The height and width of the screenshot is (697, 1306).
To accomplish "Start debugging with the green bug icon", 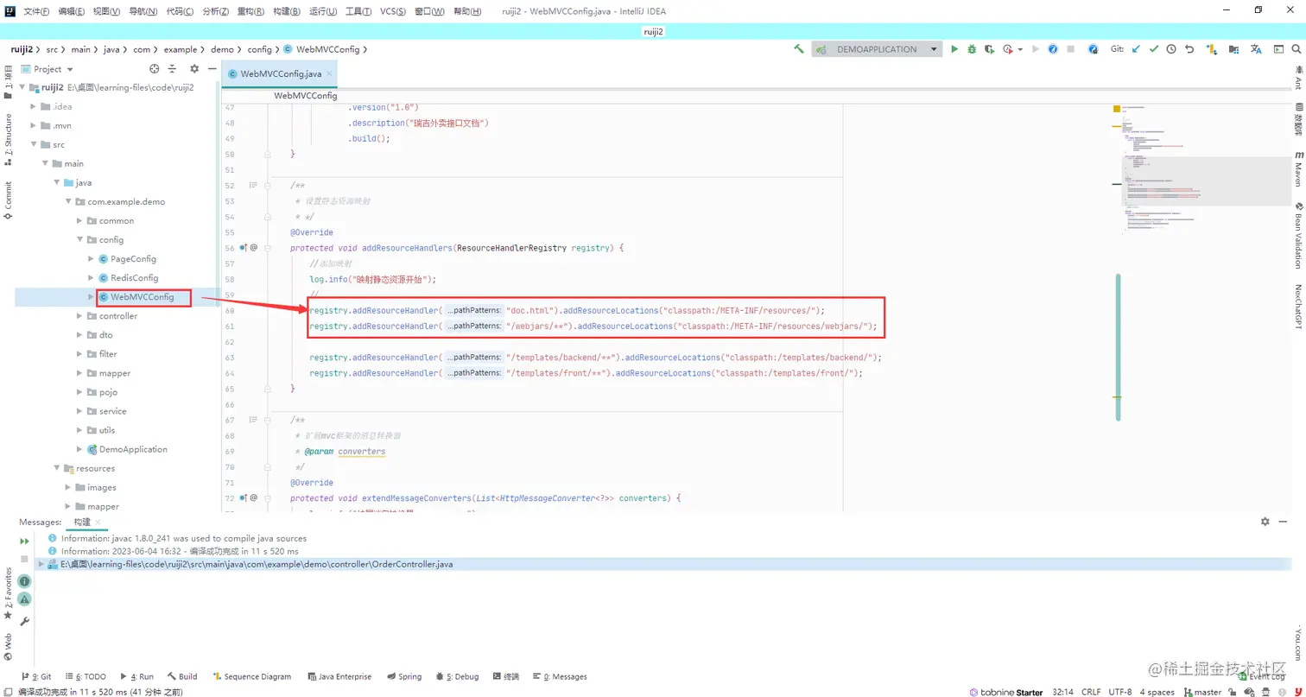I will click(x=972, y=49).
